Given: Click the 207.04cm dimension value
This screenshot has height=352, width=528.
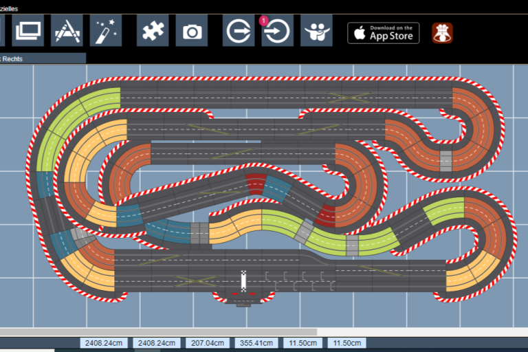Looking at the screenshot, I should tap(208, 343).
